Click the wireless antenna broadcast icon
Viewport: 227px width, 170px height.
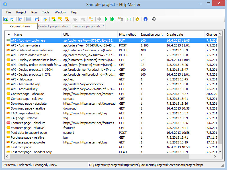pos(154,19)
